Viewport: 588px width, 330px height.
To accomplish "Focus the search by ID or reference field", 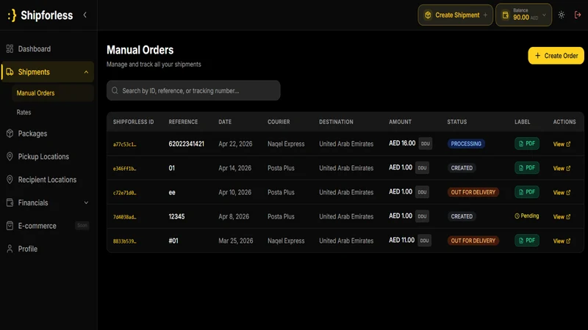I will click(x=193, y=90).
